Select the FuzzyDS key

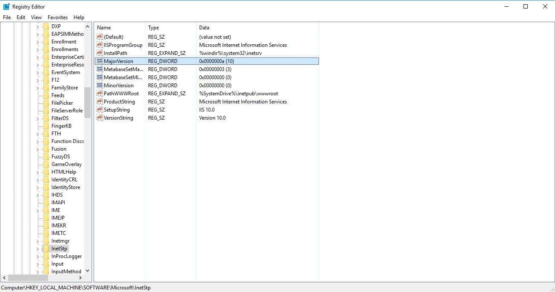pos(60,157)
